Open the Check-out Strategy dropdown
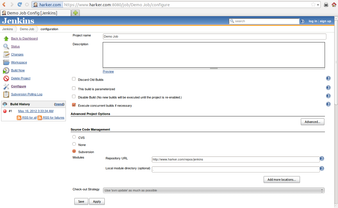338x208 pixels. 214,190
